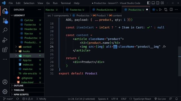This screenshot has height=101, width=181.
Task: Toggle the primary side bar layout icon
Action: coord(149,3)
